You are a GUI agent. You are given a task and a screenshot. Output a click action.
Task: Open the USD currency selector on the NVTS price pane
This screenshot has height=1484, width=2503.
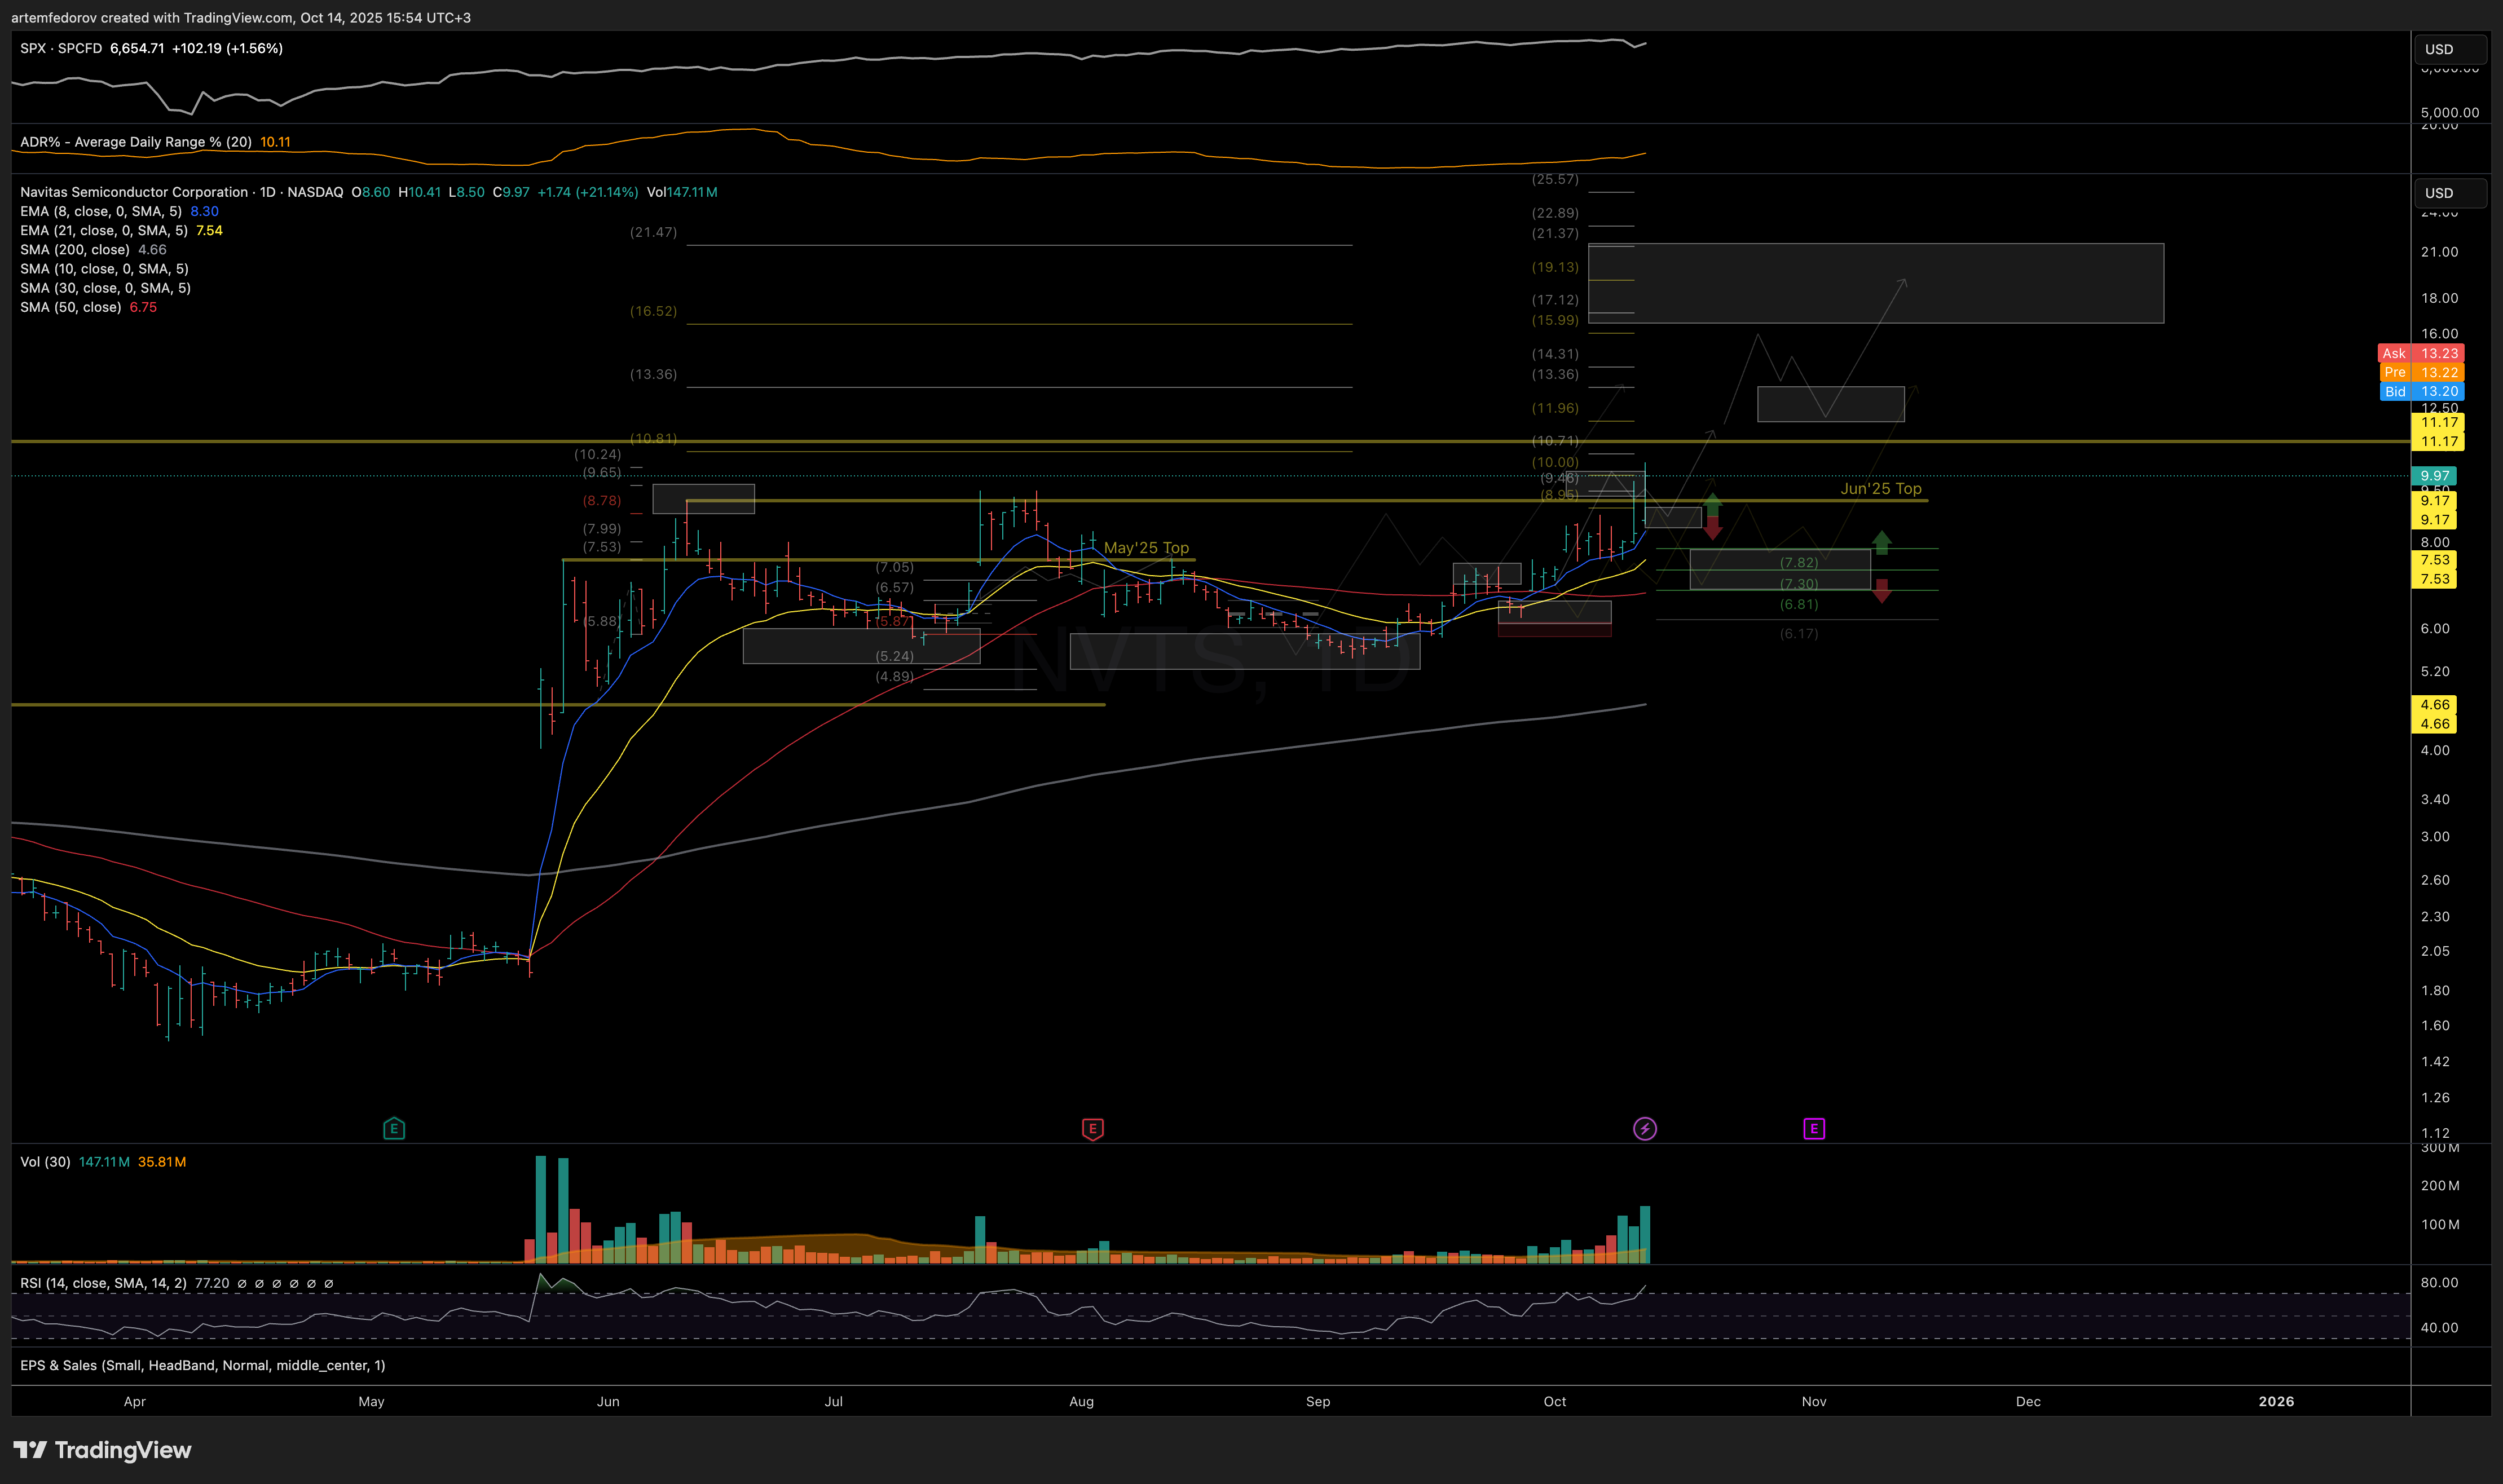(2450, 193)
